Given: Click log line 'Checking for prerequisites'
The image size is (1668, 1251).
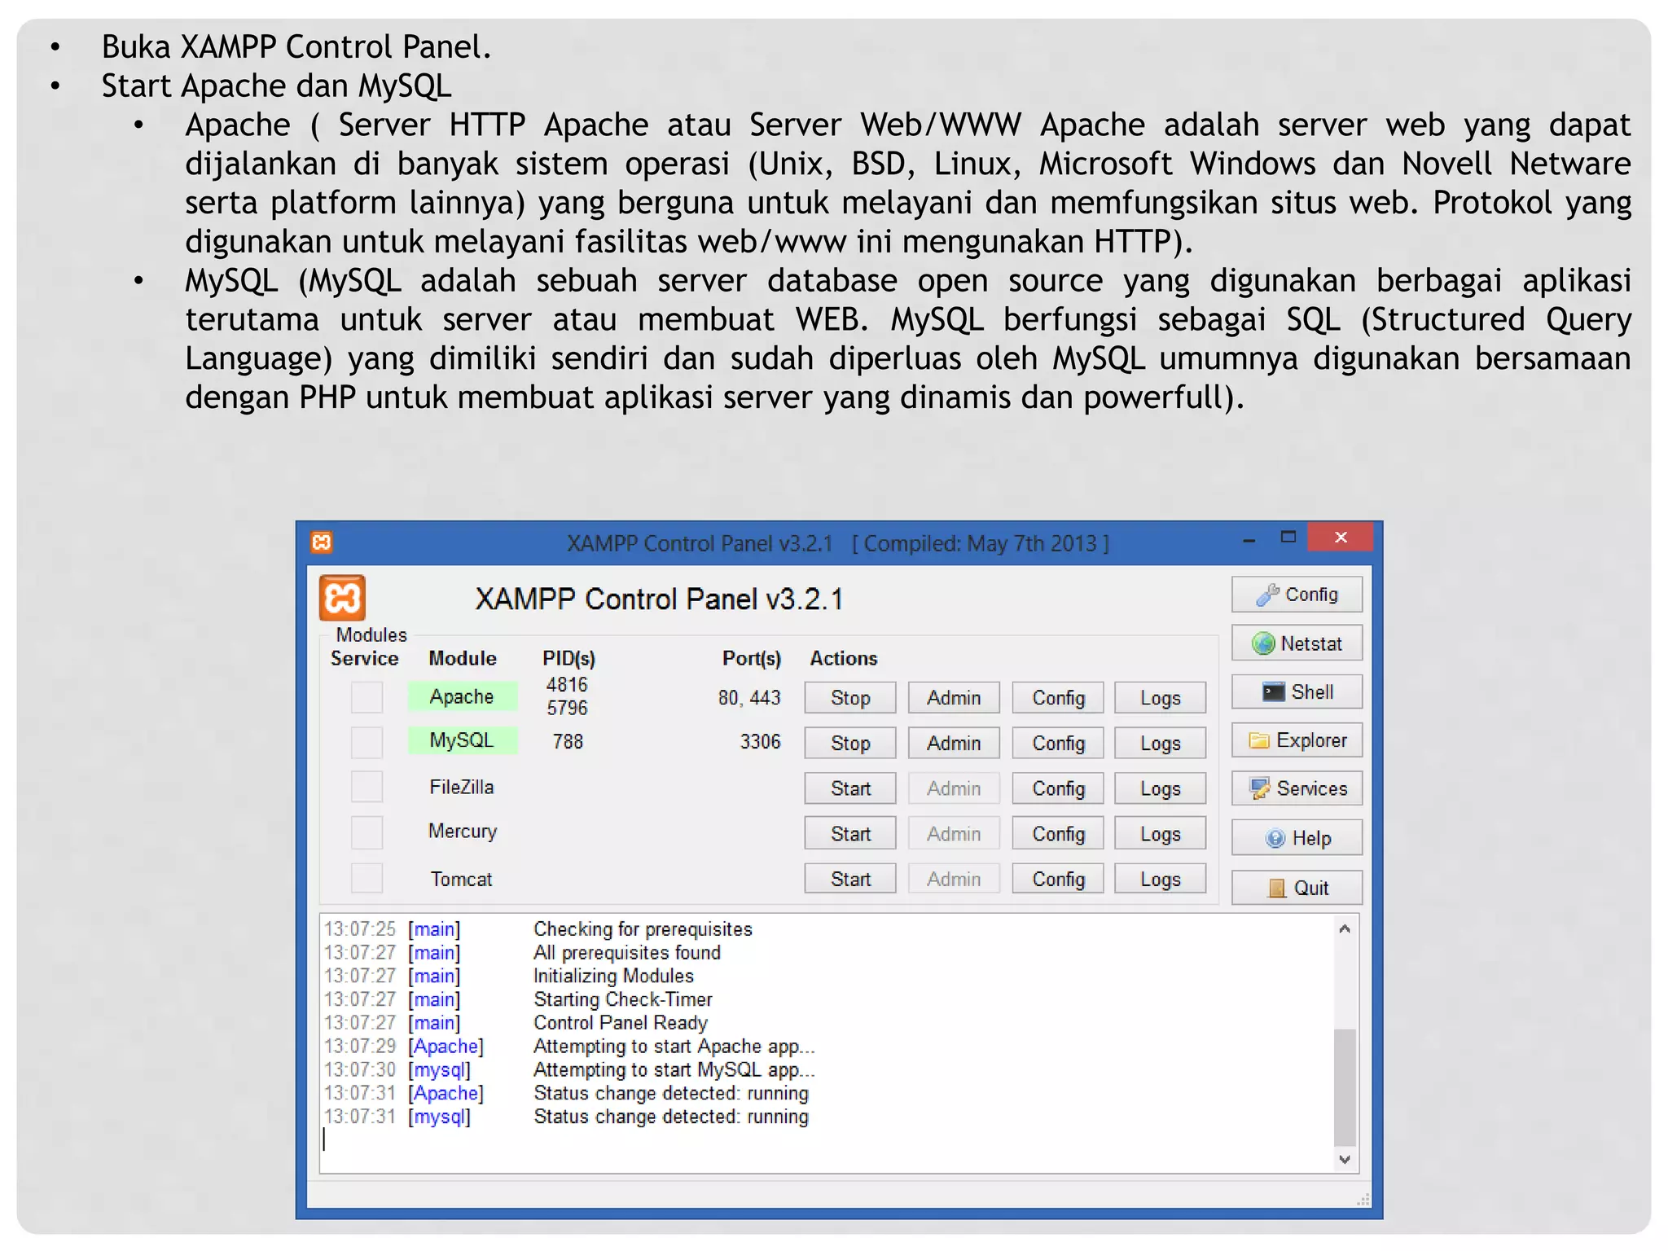Looking at the screenshot, I should (x=643, y=929).
